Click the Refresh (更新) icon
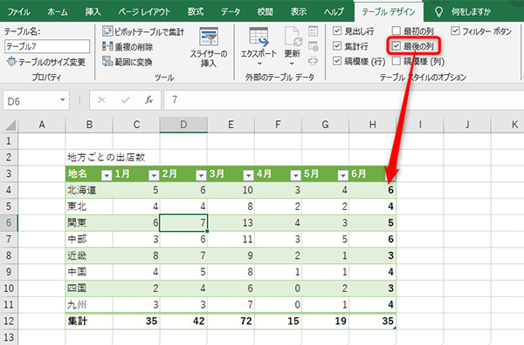 tap(293, 37)
